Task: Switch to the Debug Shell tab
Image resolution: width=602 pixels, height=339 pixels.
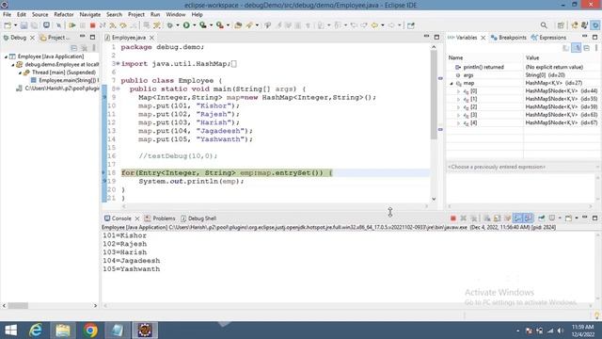Action: click(x=198, y=218)
